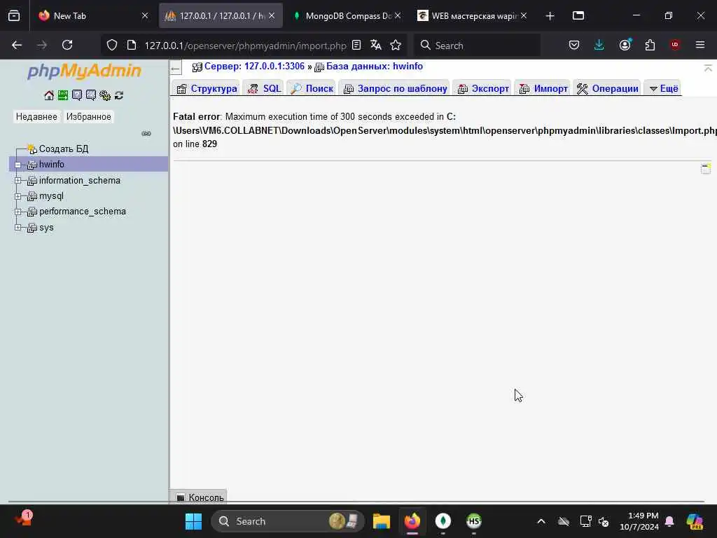
Task: Click the Firefox Search box
Action: (478, 45)
